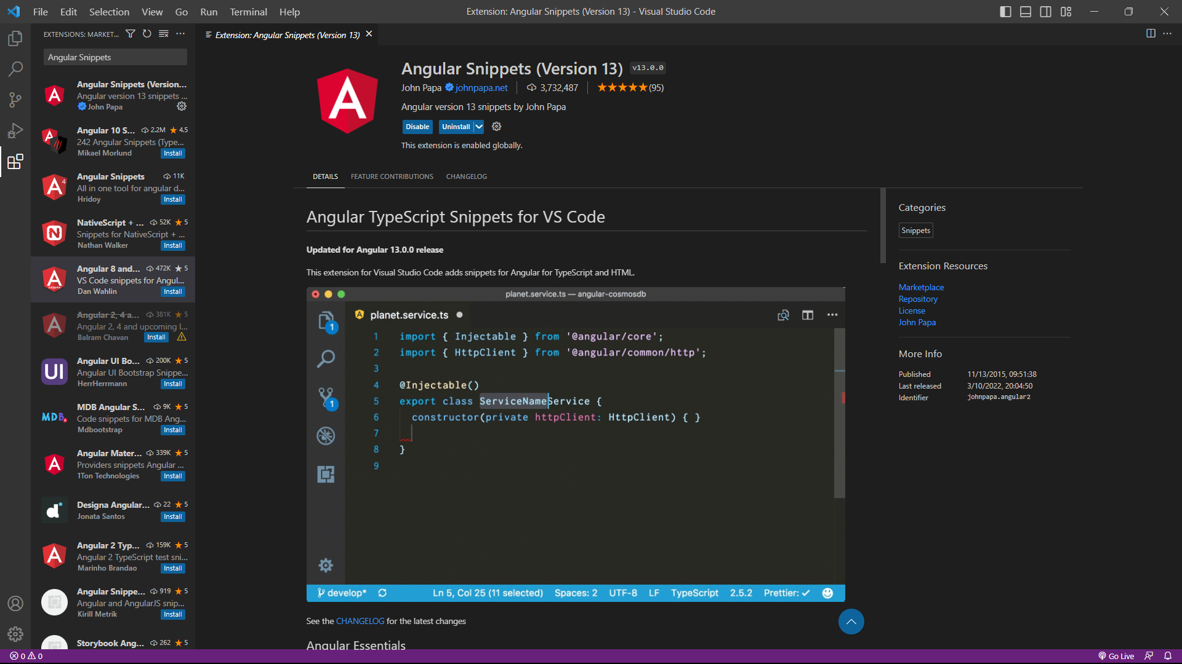
Task: Install Angular Material by 1Ton Technologies
Action: [x=173, y=476]
